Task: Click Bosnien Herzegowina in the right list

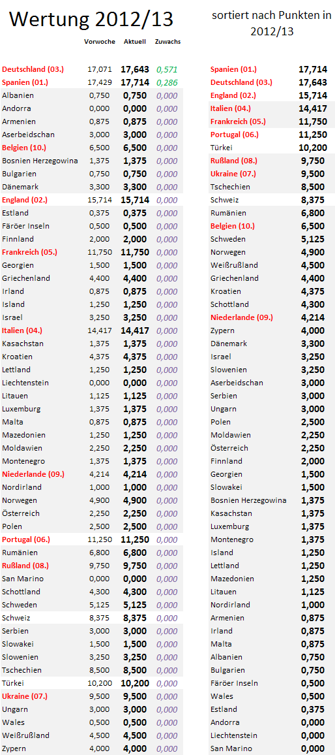Action: coord(248,500)
